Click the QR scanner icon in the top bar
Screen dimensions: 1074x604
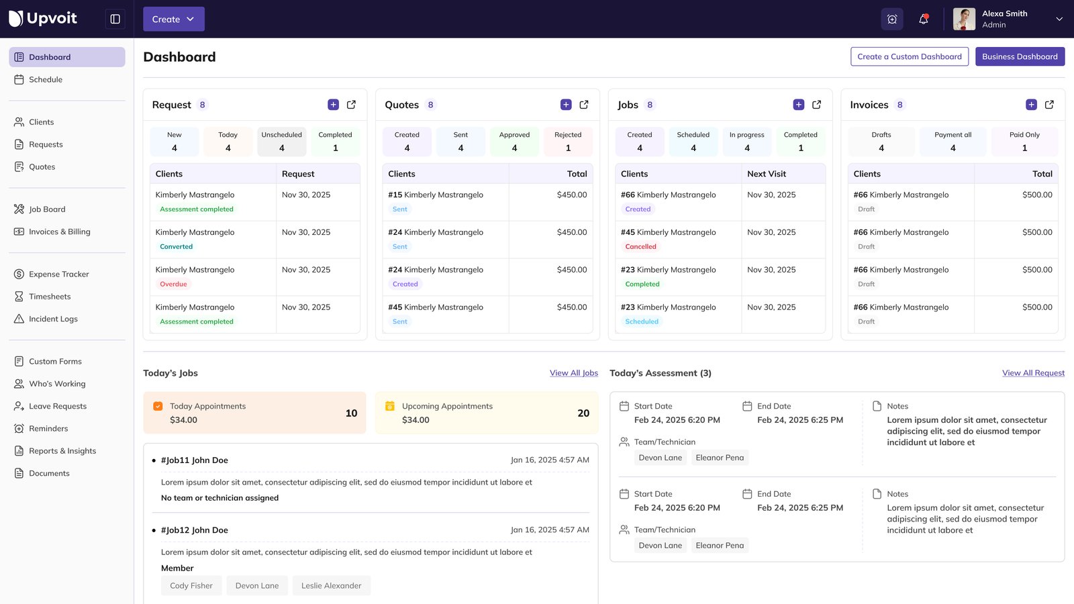(892, 19)
